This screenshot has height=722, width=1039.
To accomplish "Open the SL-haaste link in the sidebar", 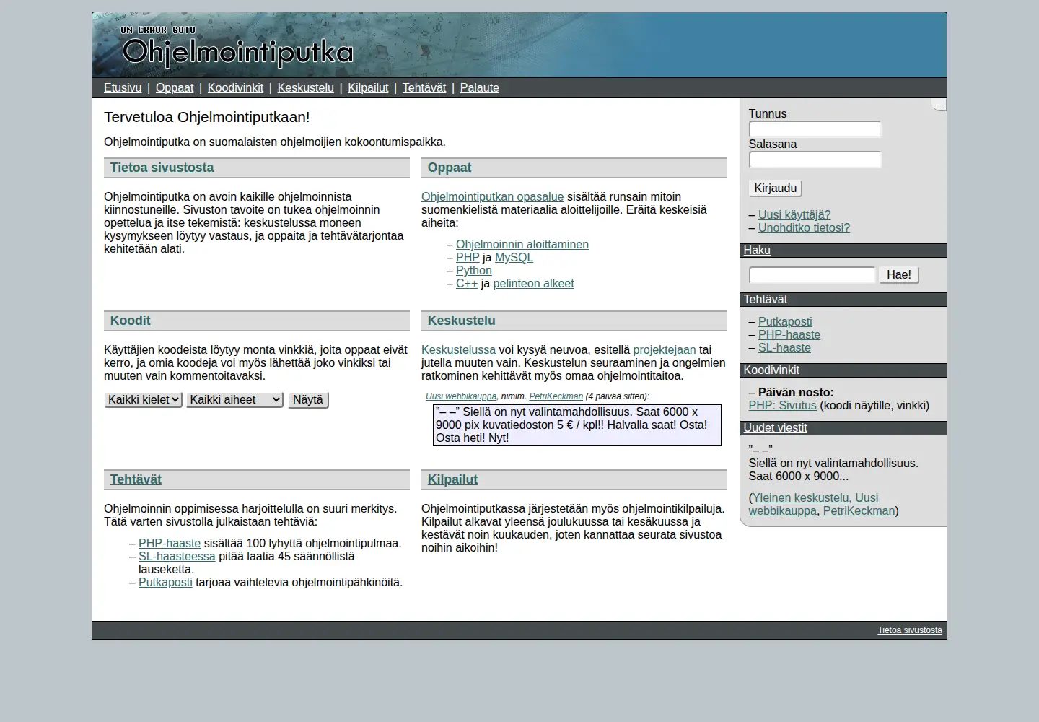I will [784, 347].
